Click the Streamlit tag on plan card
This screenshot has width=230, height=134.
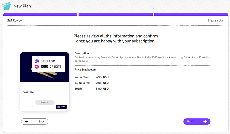pos(44,102)
